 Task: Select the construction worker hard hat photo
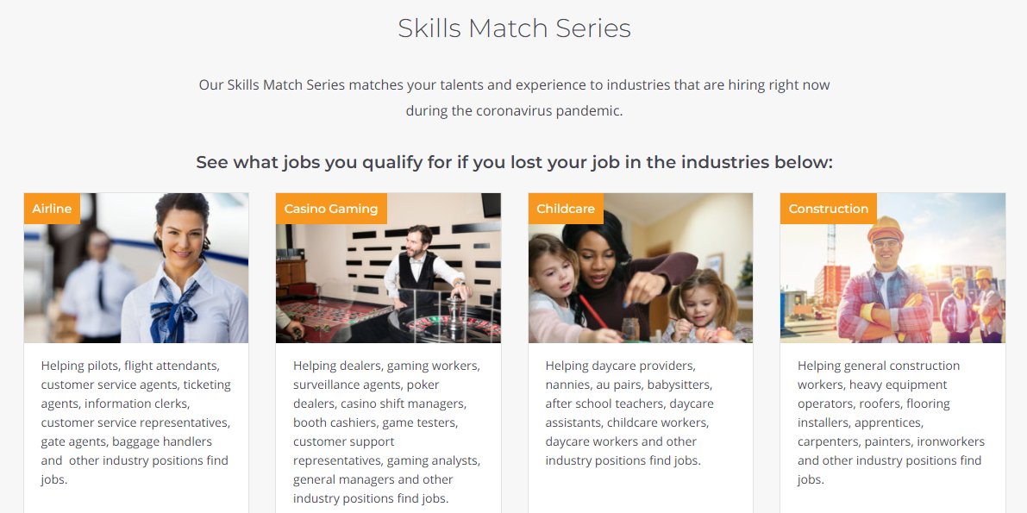[892, 268]
